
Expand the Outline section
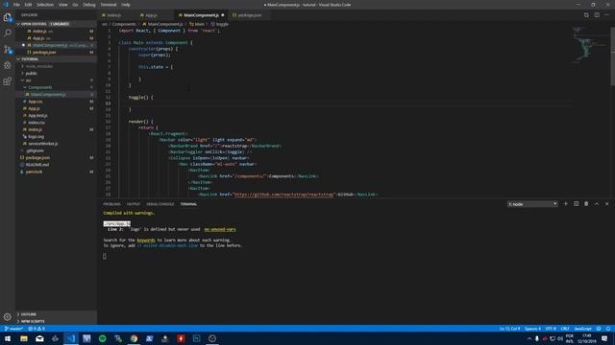[56, 314]
